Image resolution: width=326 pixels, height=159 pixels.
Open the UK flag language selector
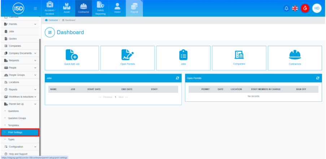[x=295, y=8]
